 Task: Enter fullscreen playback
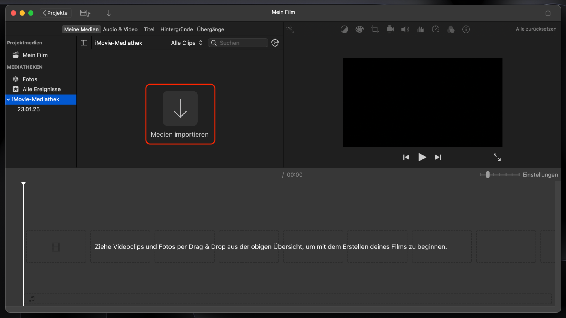(x=497, y=157)
